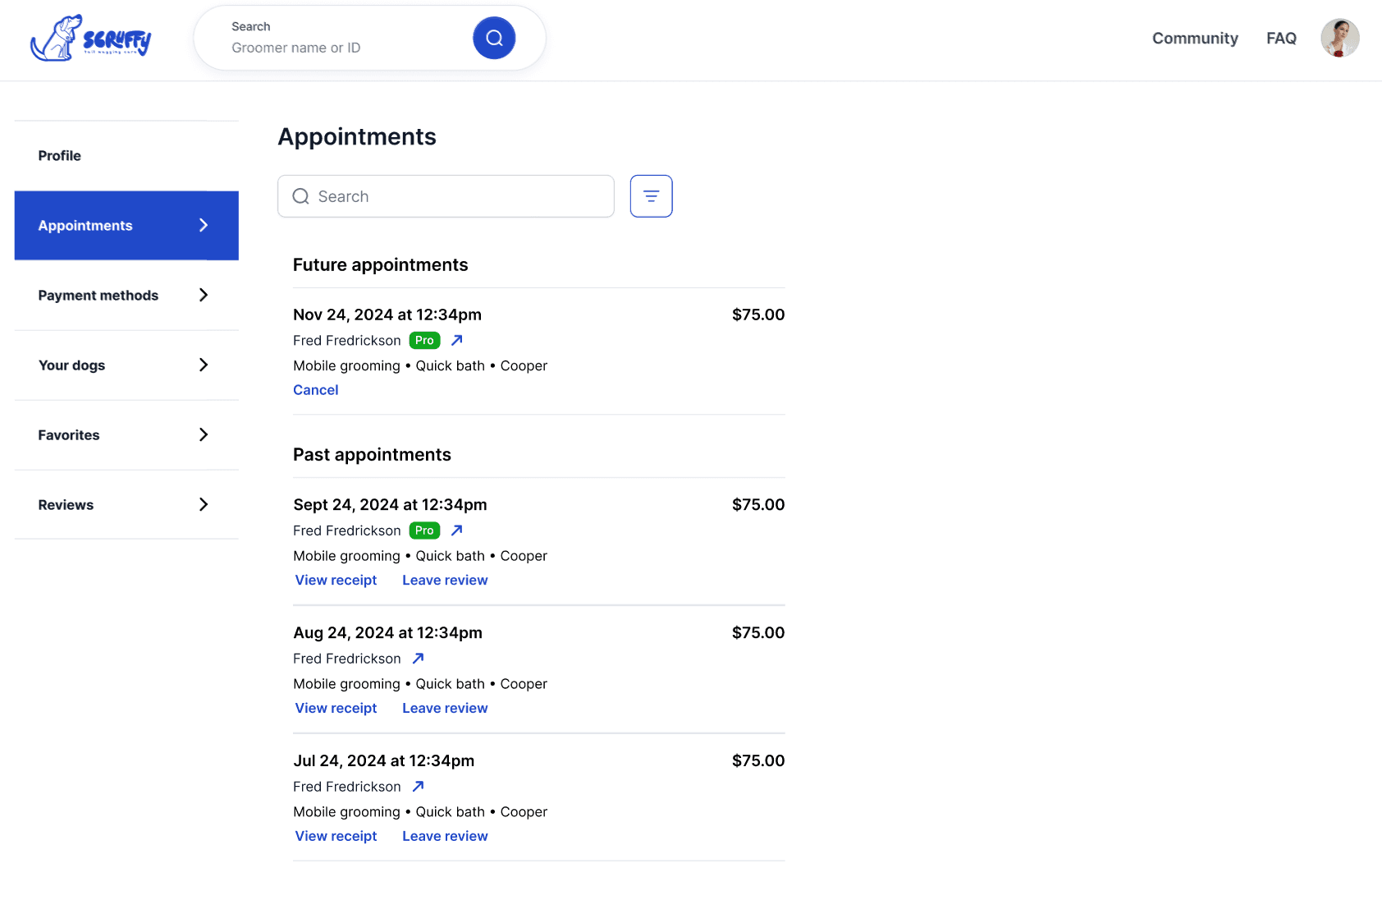Click Mobile grooming details of Jul 24 appointment
This screenshot has width=1382, height=914.
420,812
